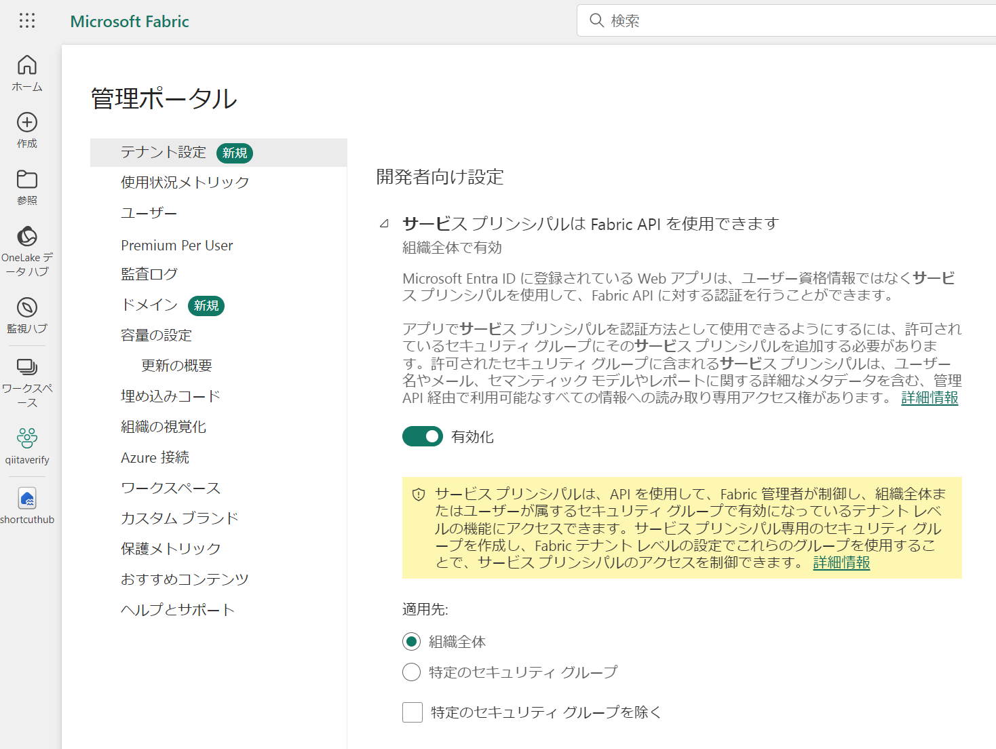
Task: Open 参照 folder icon in sidebar
Action: click(x=27, y=179)
